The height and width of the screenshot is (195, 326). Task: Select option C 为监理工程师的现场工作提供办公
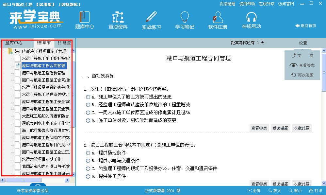click(x=88, y=168)
